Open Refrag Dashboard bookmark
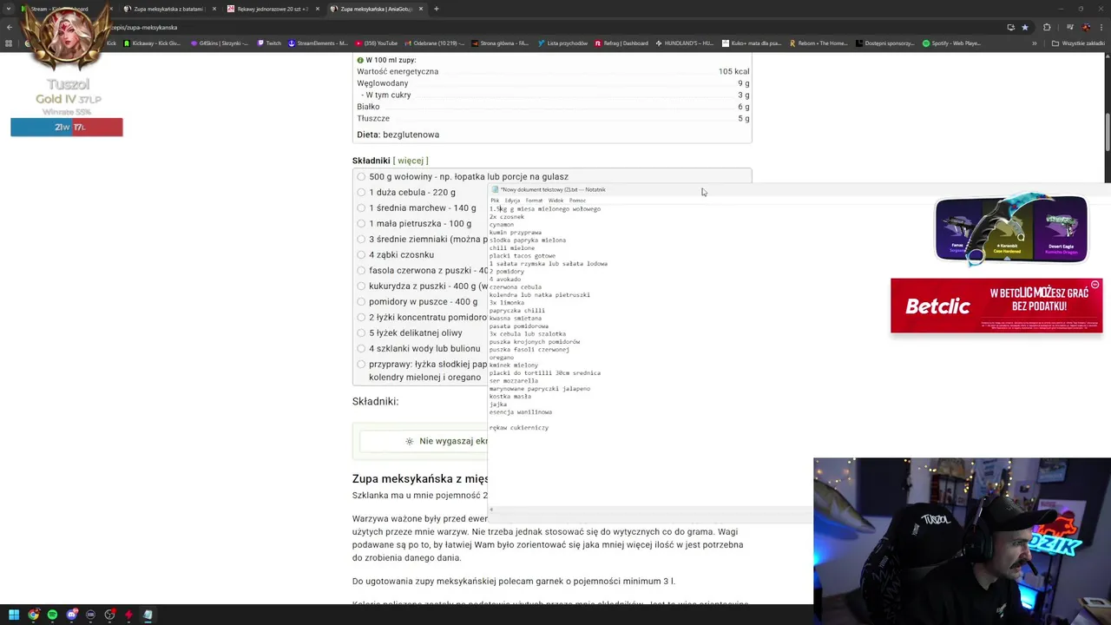Screen dimensions: 1111x625 pyautogui.click(x=621, y=43)
